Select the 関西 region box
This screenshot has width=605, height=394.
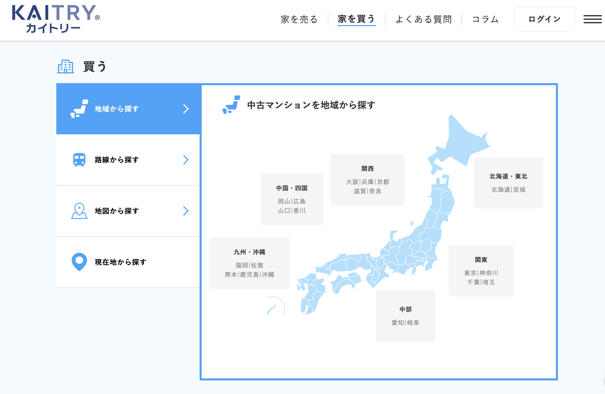click(367, 180)
